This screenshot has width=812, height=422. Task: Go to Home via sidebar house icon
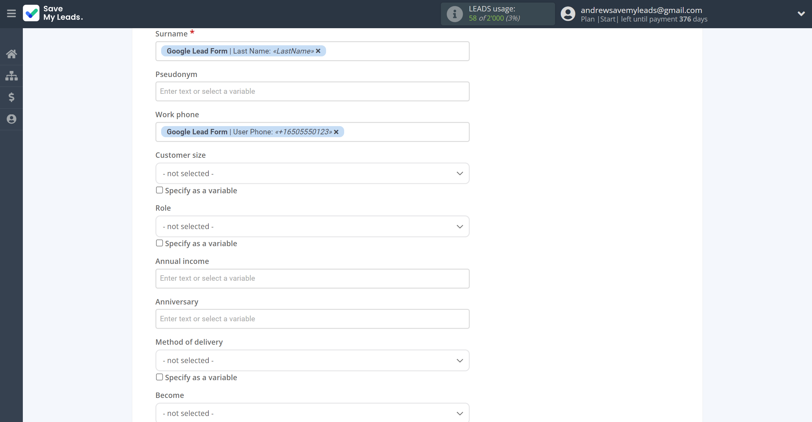tap(11, 54)
